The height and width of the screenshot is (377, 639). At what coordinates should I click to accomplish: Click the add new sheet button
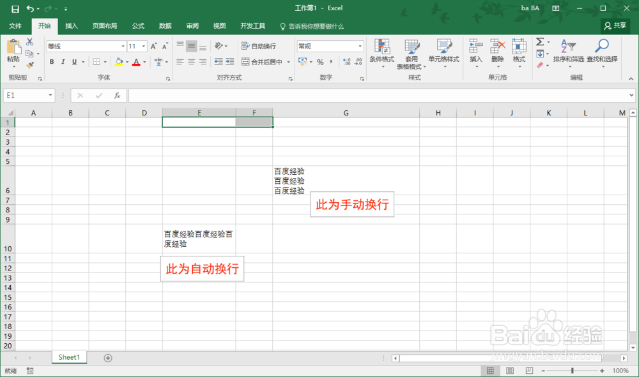107,357
